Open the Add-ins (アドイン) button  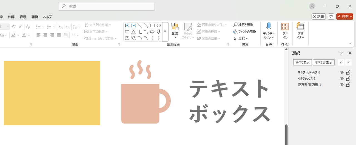click(285, 31)
